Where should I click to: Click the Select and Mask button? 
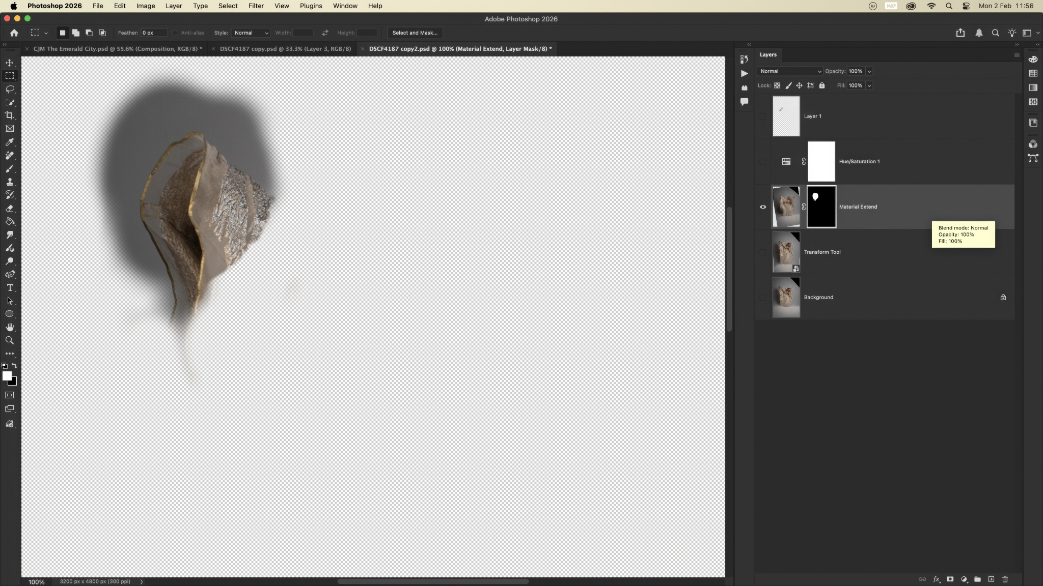[x=415, y=33]
